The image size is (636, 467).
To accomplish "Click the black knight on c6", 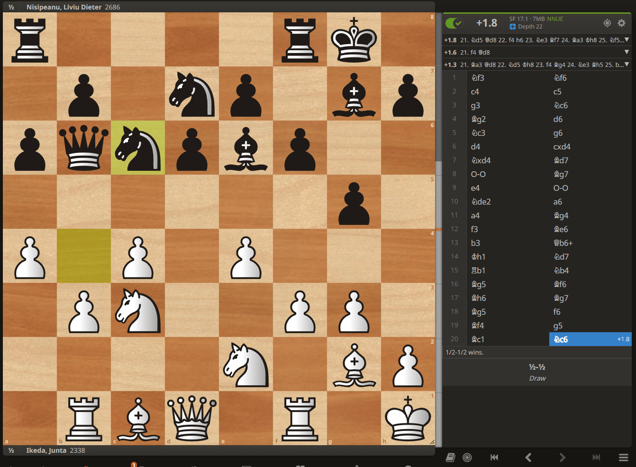I will point(138,148).
